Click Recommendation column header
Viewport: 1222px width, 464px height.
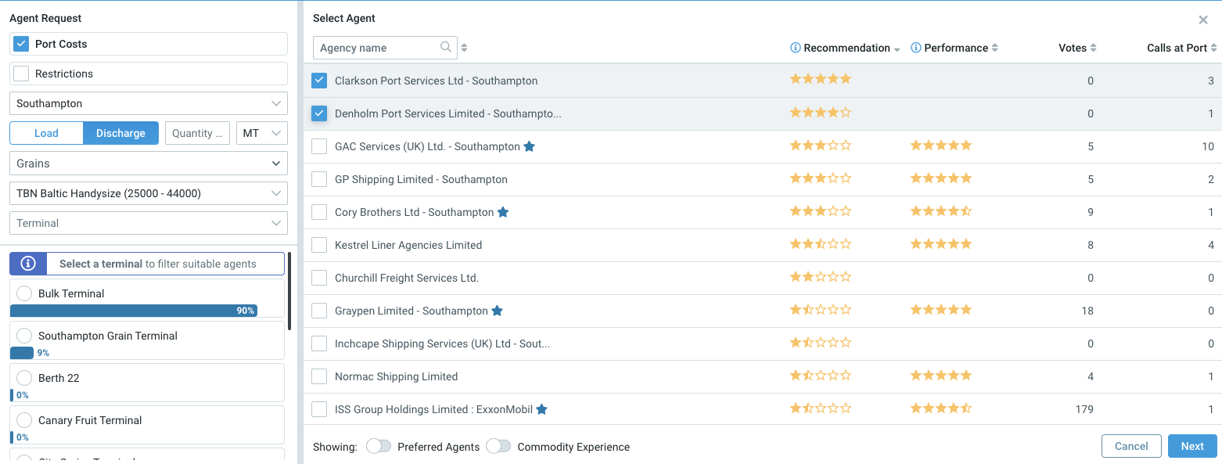pos(846,48)
